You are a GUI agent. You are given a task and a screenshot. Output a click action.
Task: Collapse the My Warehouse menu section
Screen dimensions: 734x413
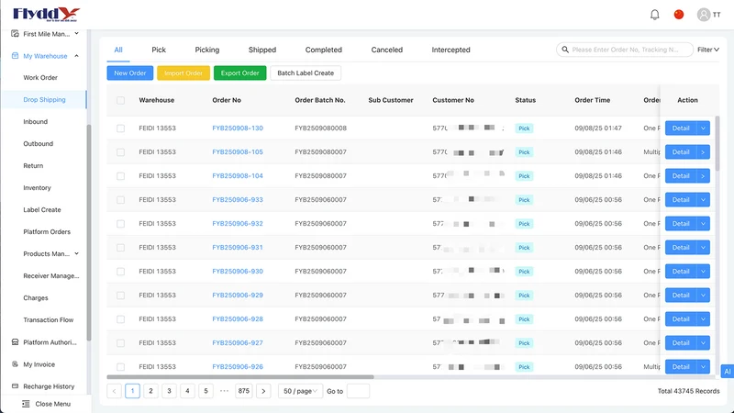click(x=76, y=56)
